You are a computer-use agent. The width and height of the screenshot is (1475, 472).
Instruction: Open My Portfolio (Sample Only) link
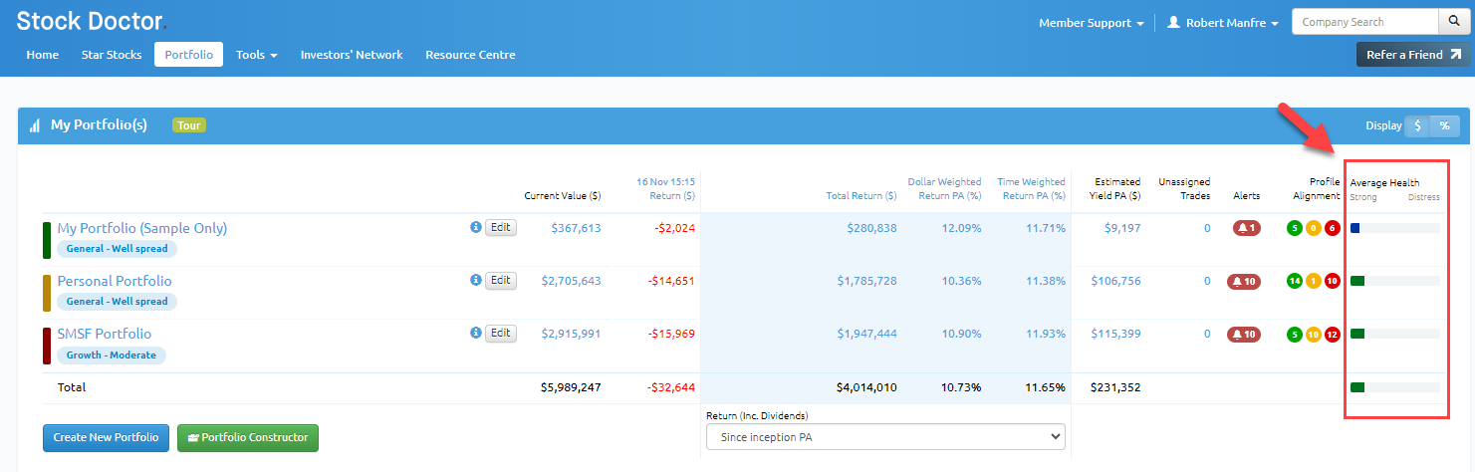click(x=142, y=228)
